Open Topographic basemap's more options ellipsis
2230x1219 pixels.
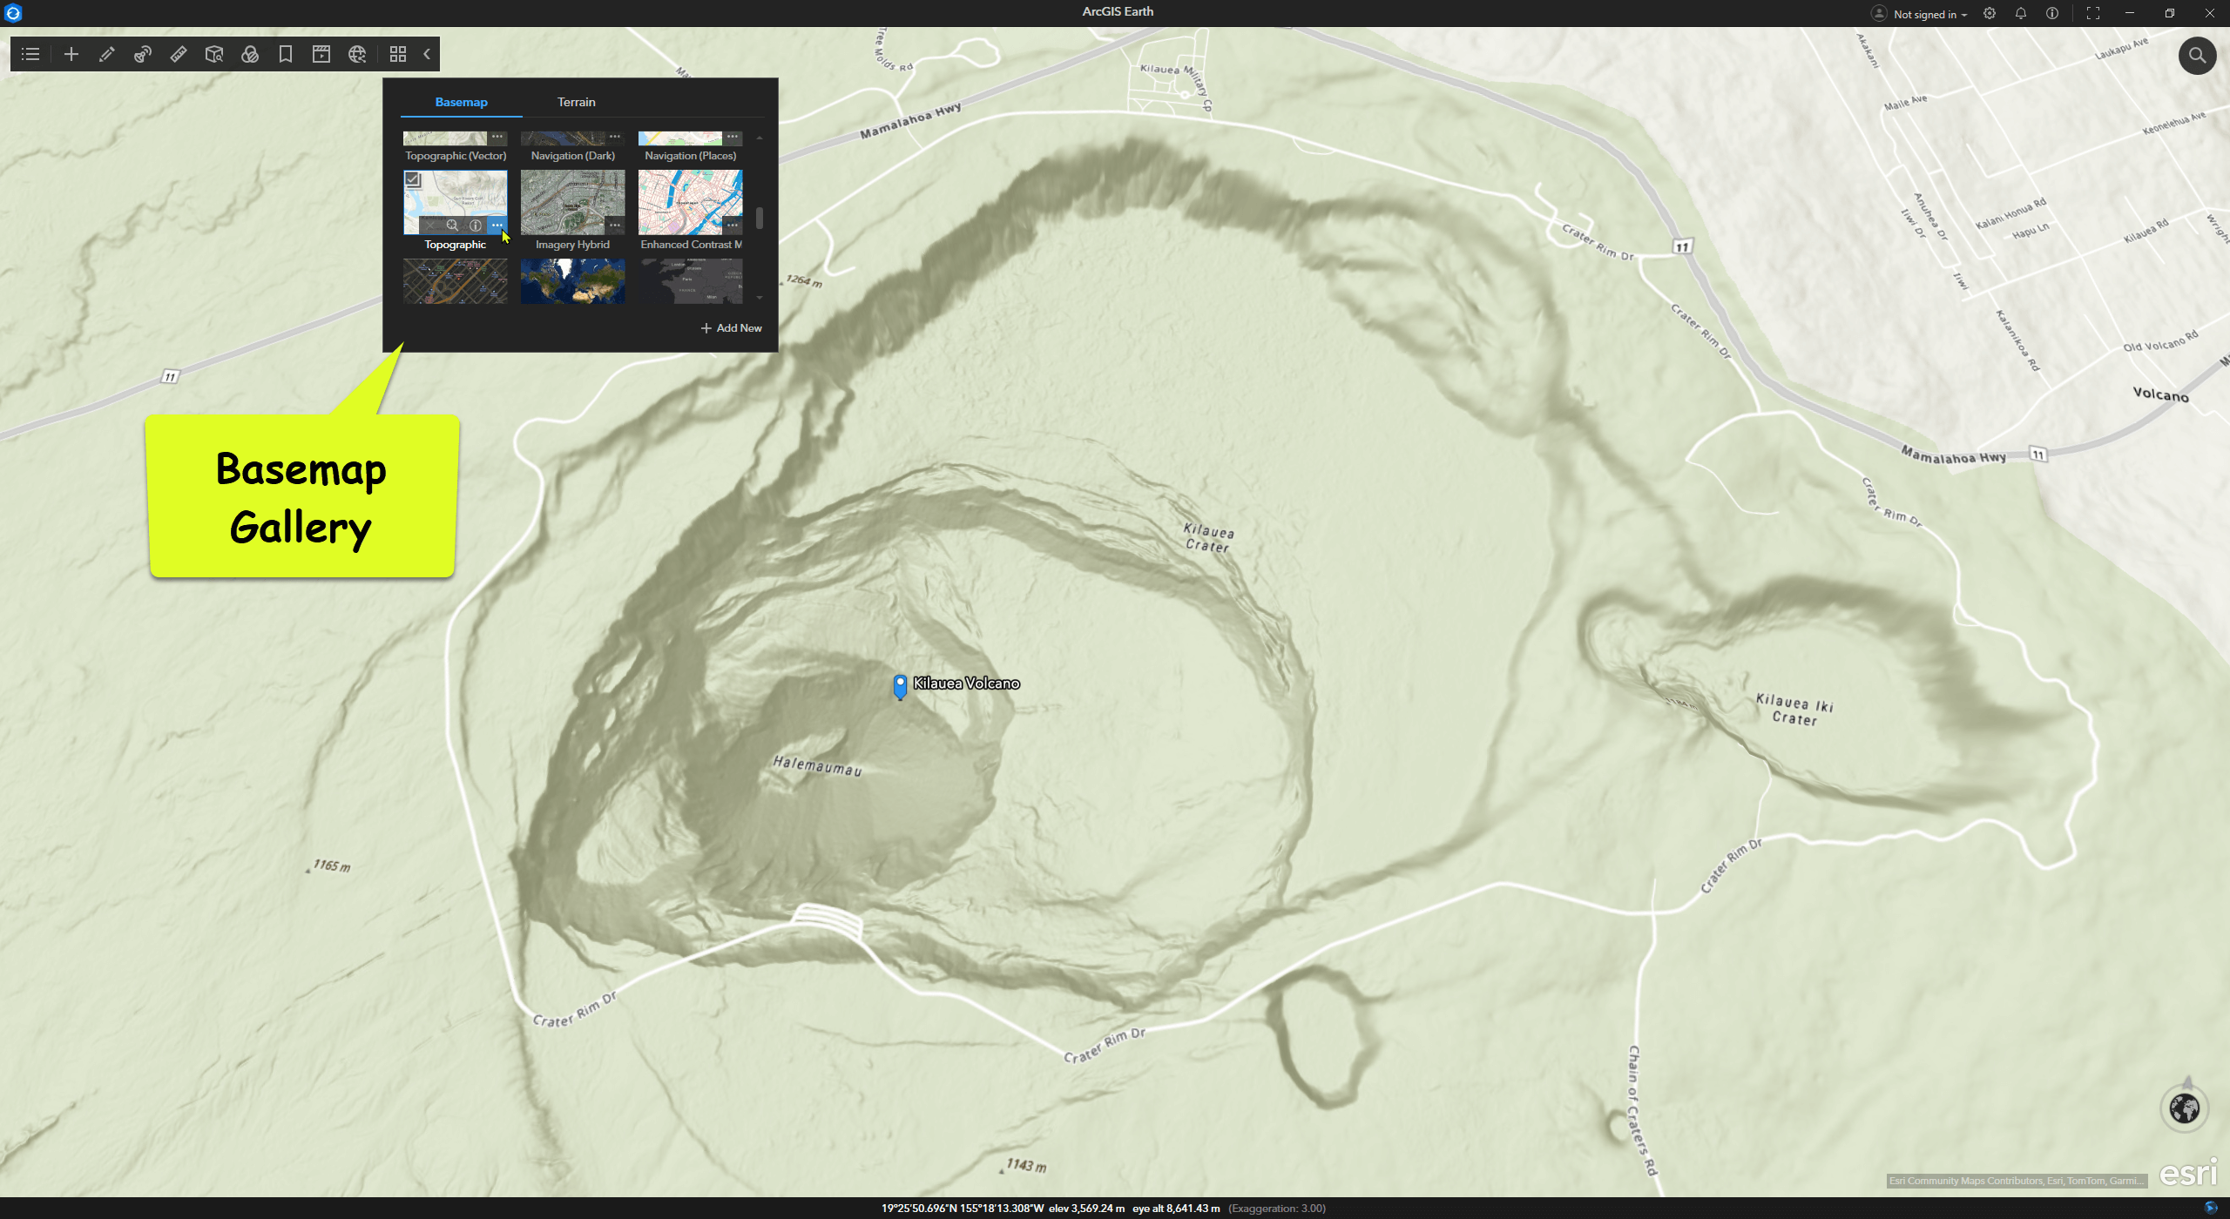click(497, 226)
